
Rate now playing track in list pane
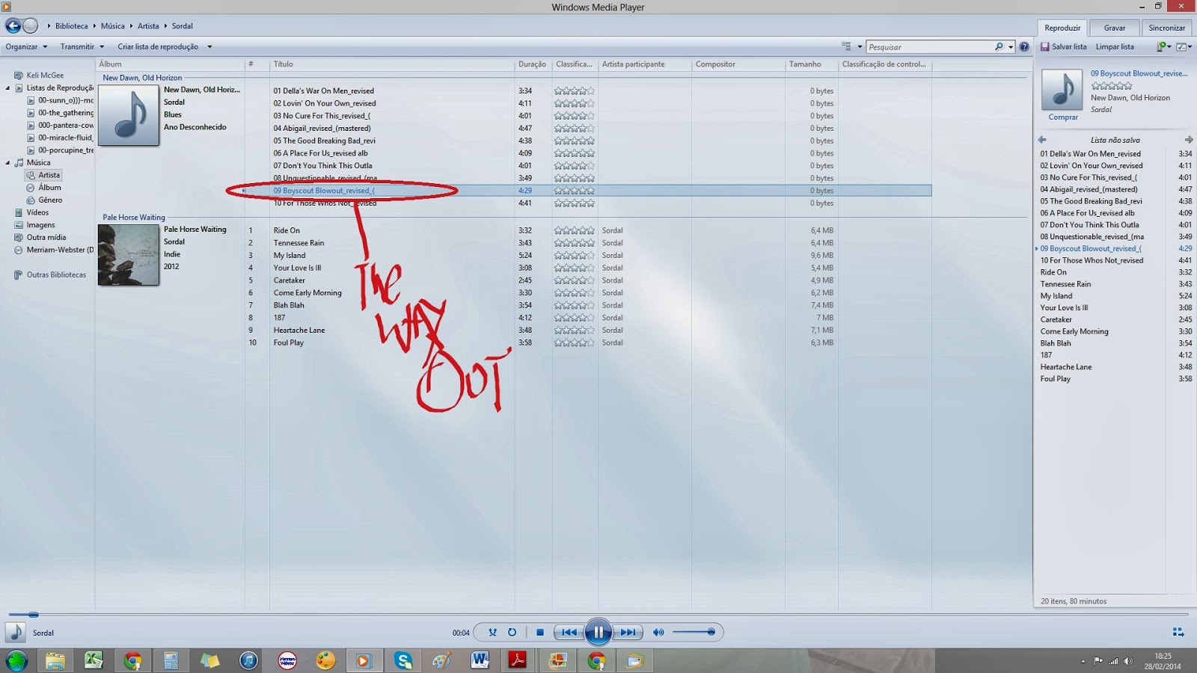coord(1112,86)
